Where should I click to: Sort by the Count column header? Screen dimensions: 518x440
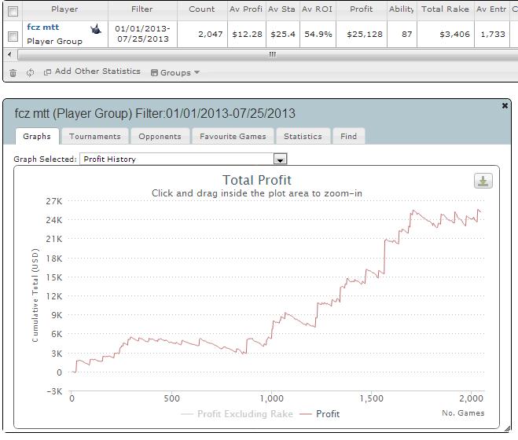[x=202, y=9]
